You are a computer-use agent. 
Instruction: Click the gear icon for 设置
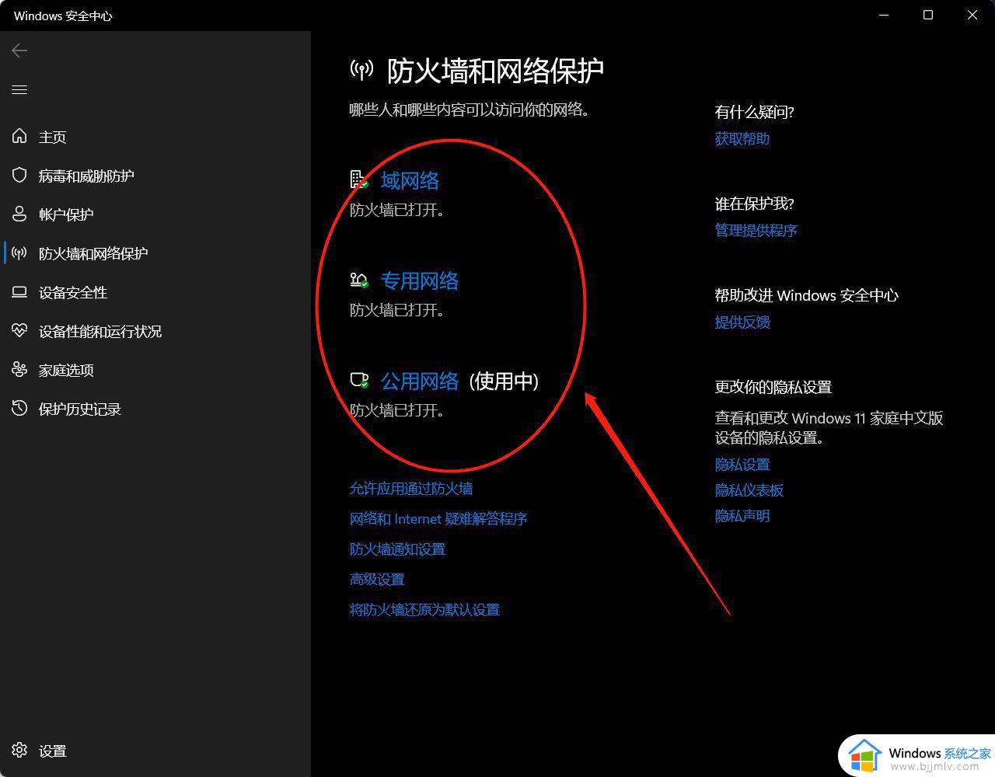click(x=19, y=750)
